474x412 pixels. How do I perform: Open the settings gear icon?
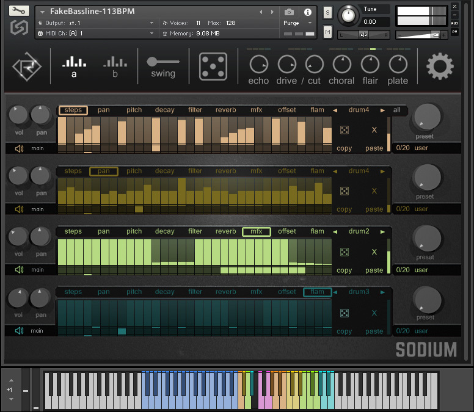(x=440, y=66)
